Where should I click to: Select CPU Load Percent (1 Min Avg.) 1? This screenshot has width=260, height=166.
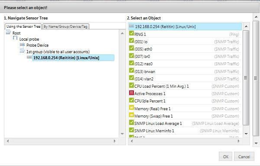(x=185, y=86)
